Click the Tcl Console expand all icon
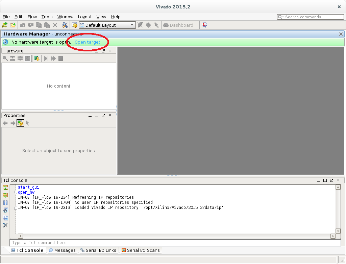 click(x=5, y=195)
